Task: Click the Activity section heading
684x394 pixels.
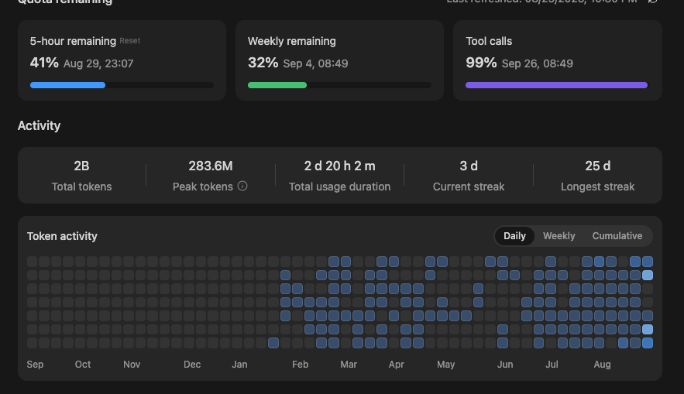Action: [x=39, y=125]
